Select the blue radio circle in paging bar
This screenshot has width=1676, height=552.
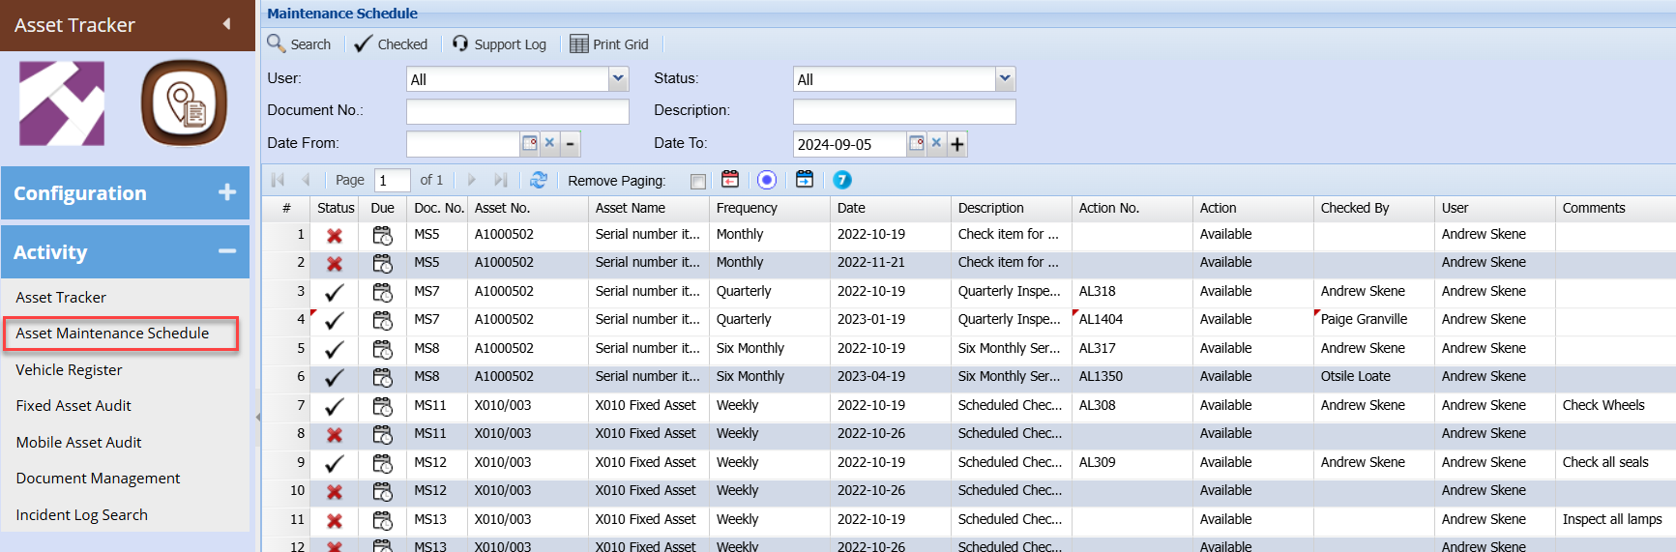767,180
